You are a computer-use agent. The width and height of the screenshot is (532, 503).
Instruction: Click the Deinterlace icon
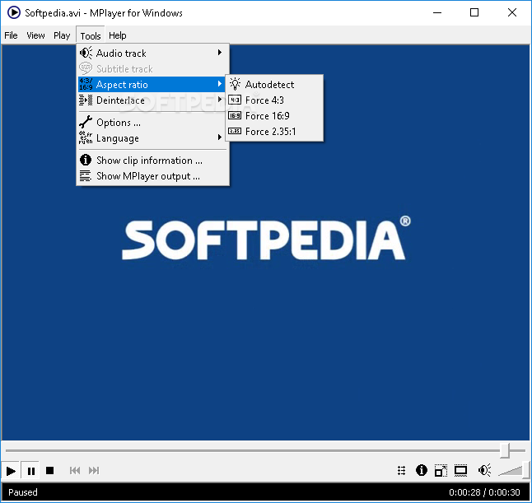tap(86, 100)
